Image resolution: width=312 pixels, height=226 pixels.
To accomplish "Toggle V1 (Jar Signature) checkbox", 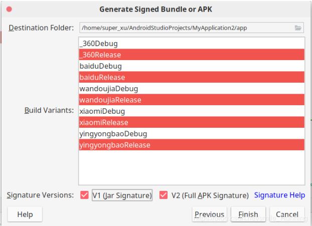I will click(84, 195).
